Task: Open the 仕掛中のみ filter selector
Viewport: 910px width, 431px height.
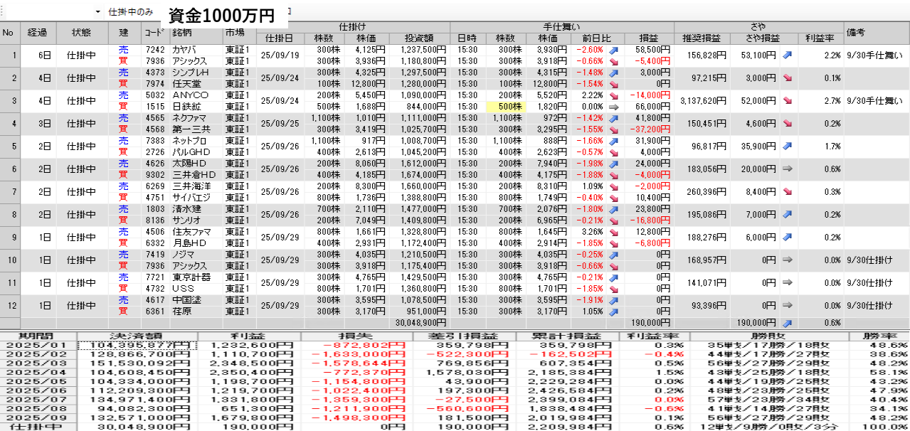Action: pos(132,12)
